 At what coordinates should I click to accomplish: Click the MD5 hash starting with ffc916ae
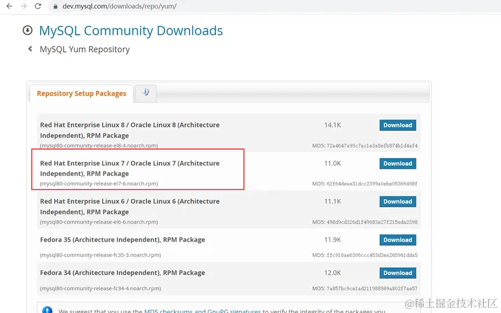tap(372, 255)
